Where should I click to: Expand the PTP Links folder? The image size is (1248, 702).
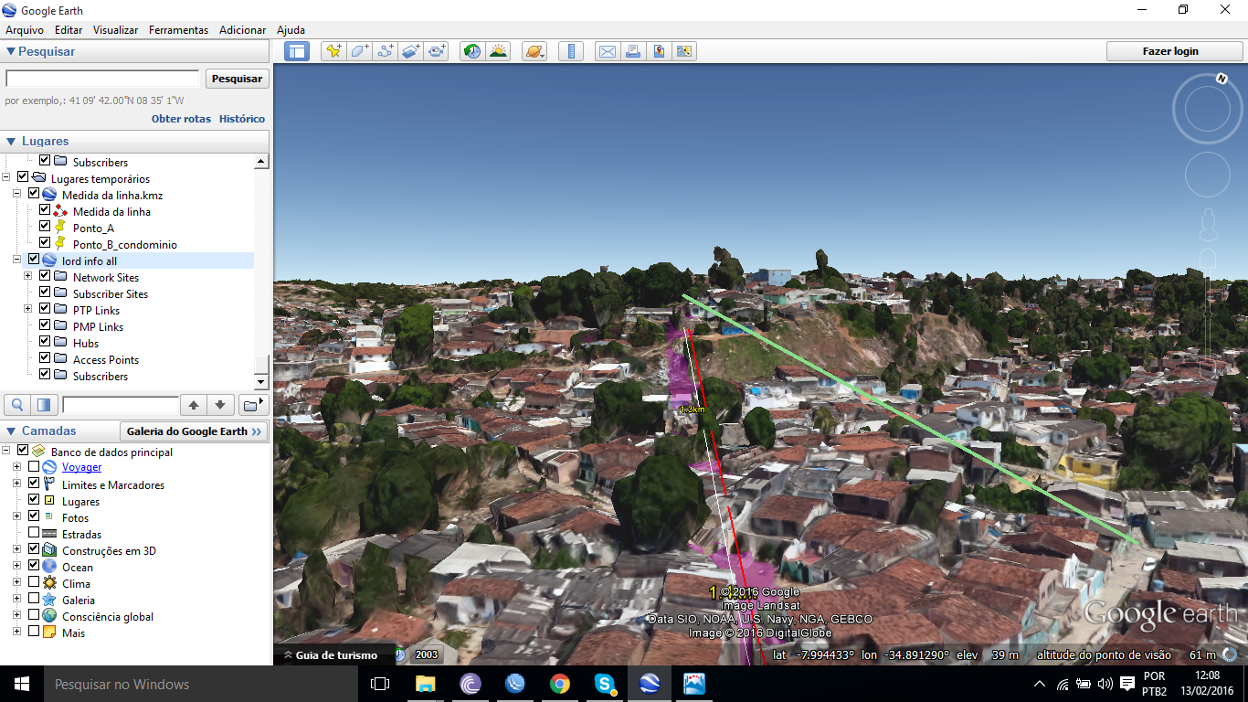click(x=28, y=310)
